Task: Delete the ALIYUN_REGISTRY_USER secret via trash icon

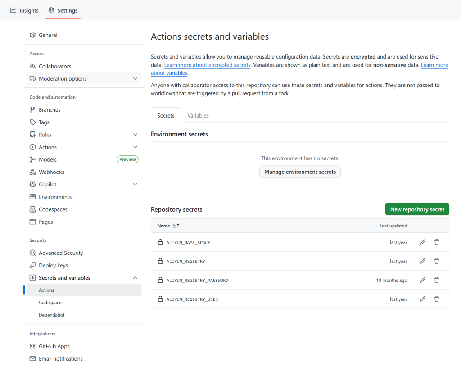Action: click(x=436, y=299)
